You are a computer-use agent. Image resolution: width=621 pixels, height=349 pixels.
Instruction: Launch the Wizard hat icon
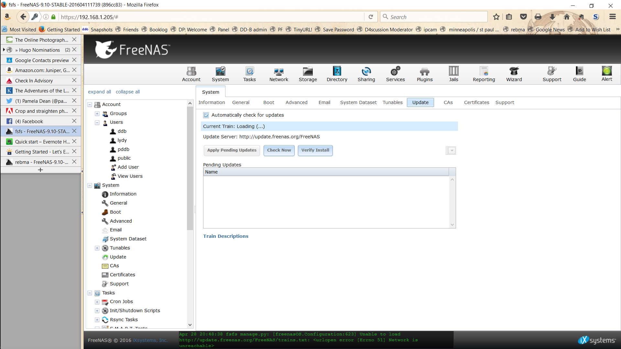514,71
